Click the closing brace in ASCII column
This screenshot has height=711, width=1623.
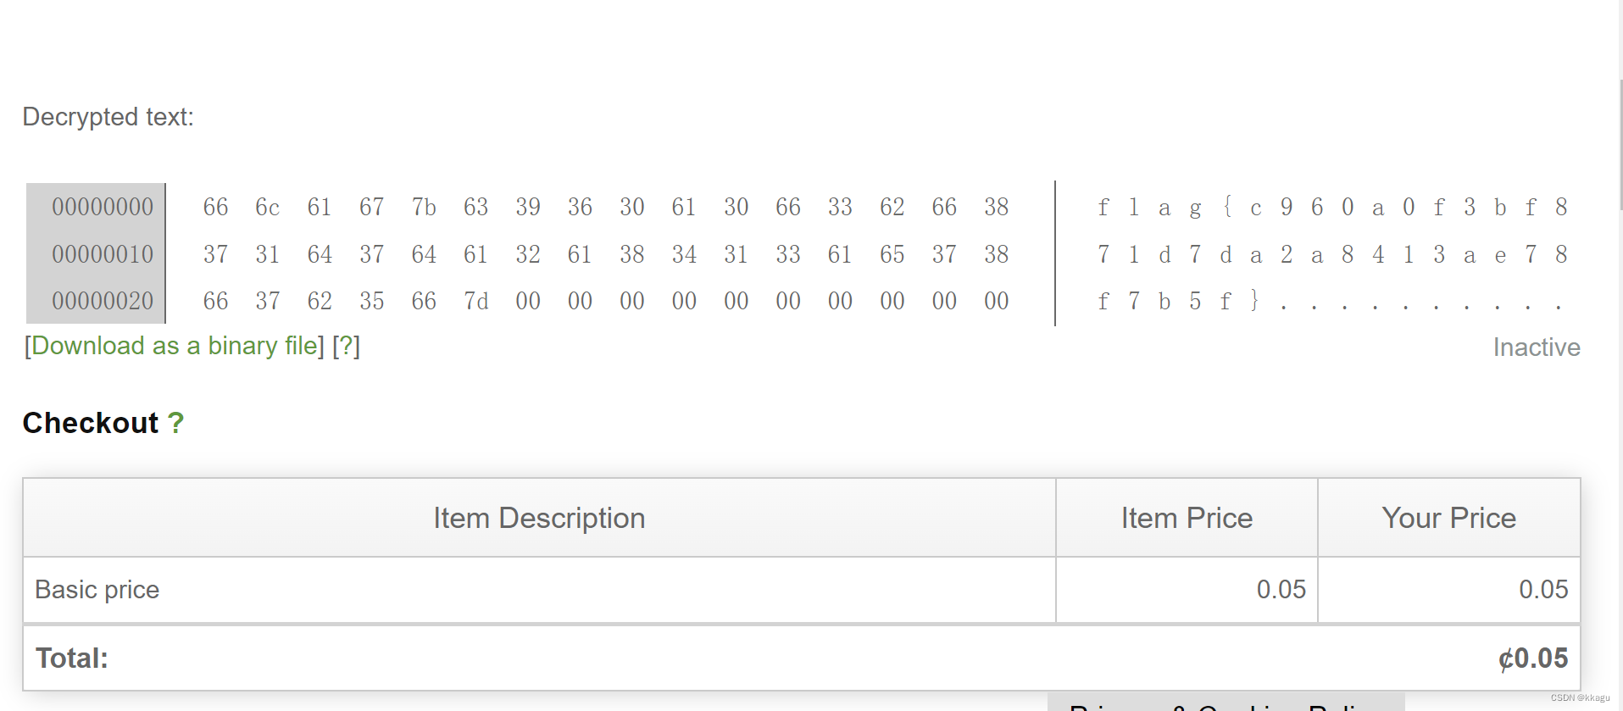point(1254,301)
